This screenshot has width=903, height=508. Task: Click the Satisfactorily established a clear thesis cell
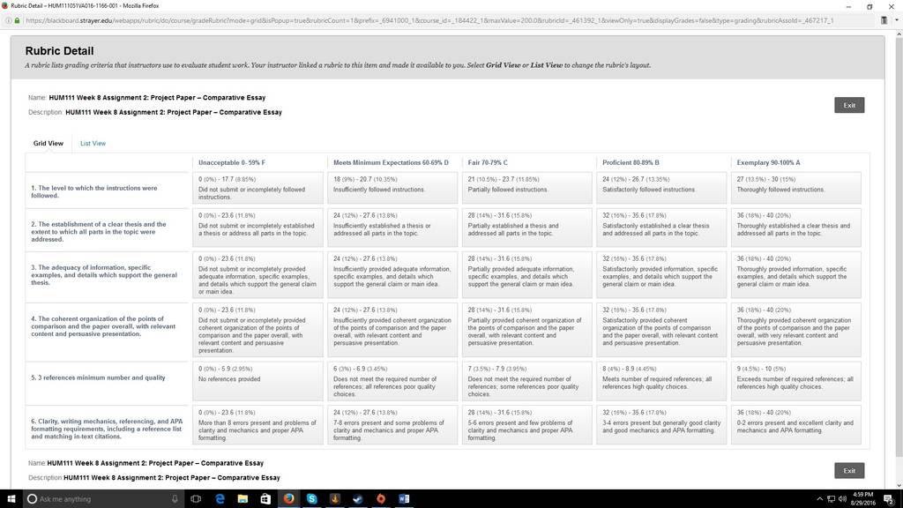coord(661,228)
